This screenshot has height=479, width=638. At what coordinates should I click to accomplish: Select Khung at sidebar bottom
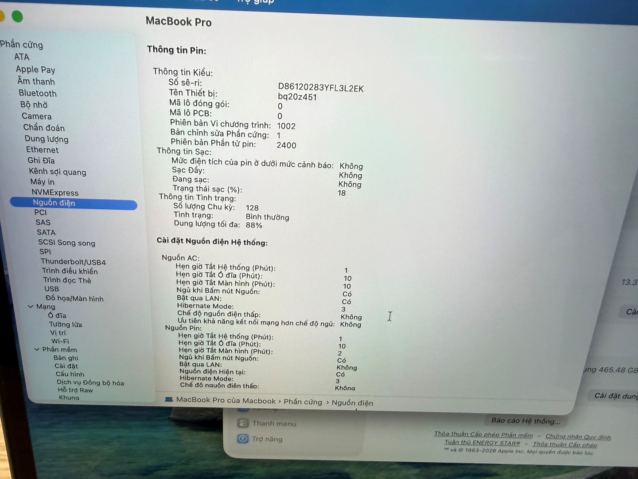click(69, 397)
